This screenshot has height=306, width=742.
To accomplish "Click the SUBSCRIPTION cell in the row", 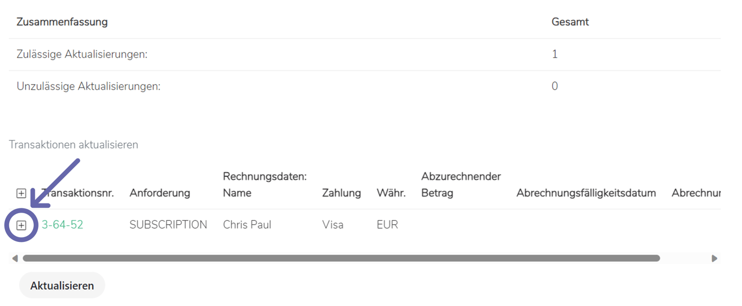I will (x=168, y=225).
